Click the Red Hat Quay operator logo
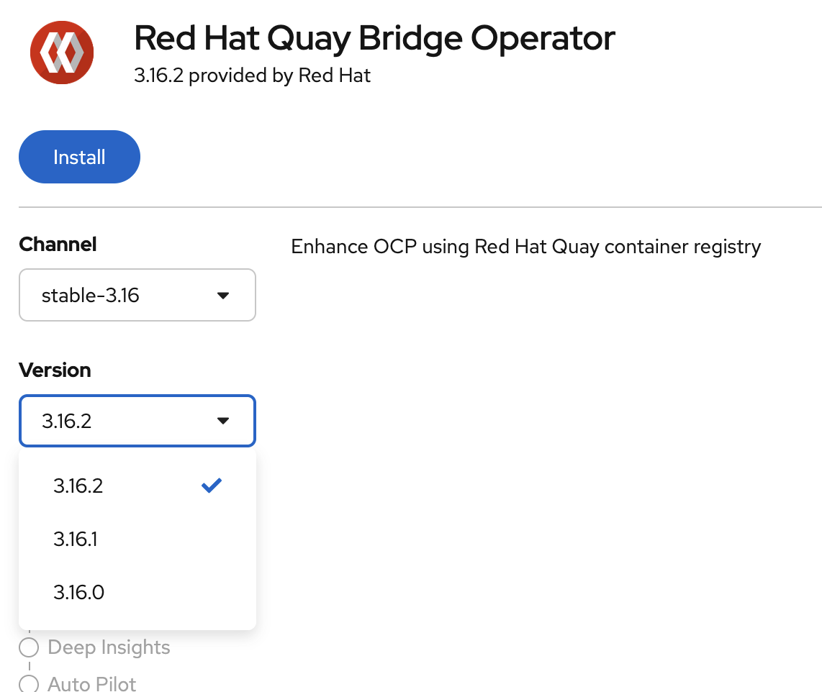The height and width of the screenshot is (692, 822). coord(61,53)
